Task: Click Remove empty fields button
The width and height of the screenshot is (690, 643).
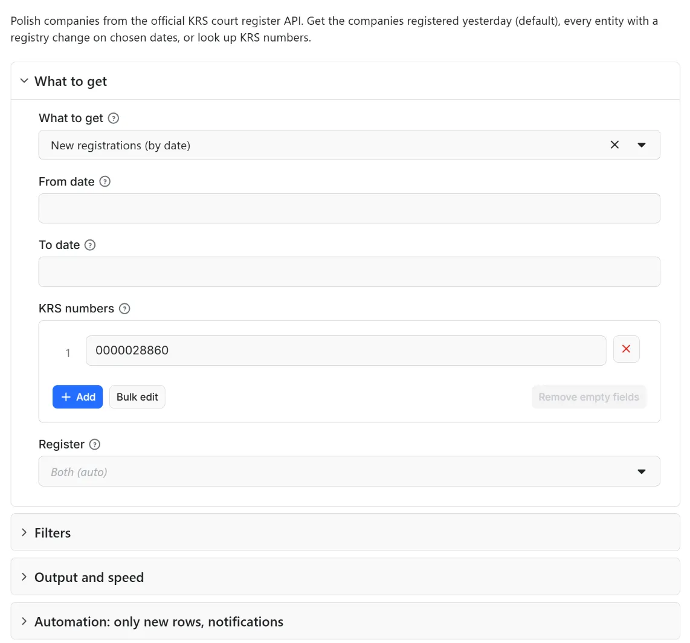Action: click(x=588, y=397)
